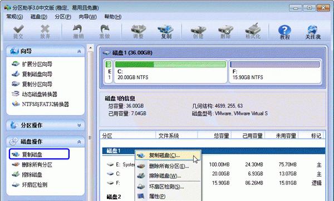
Task: Open the 磁盘(D) menu
Action: coord(39,17)
